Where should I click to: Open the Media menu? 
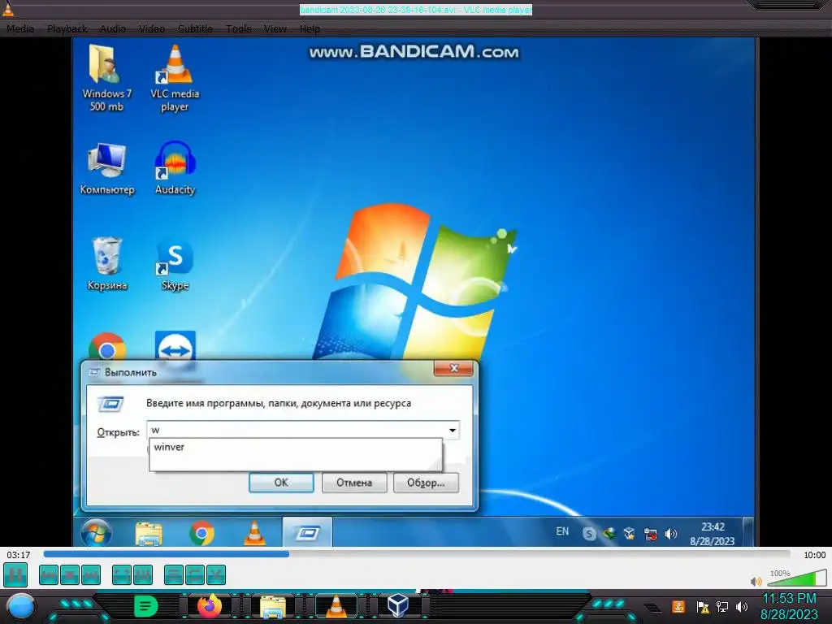pyautogui.click(x=20, y=28)
